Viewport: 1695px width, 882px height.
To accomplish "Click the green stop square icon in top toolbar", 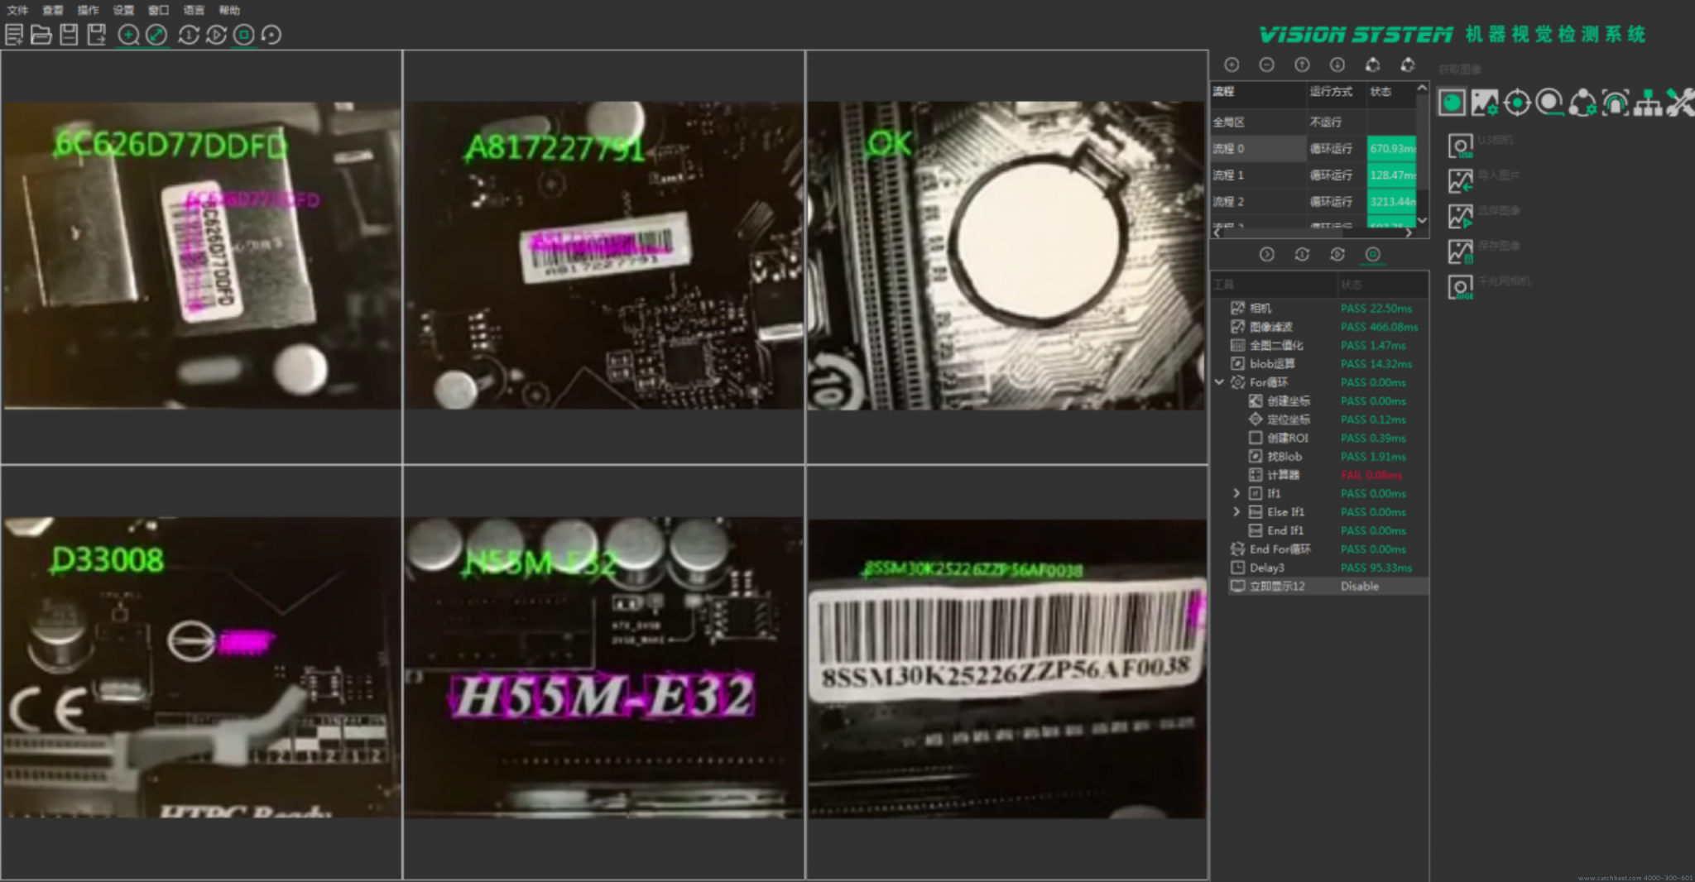I will (x=243, y=35).
